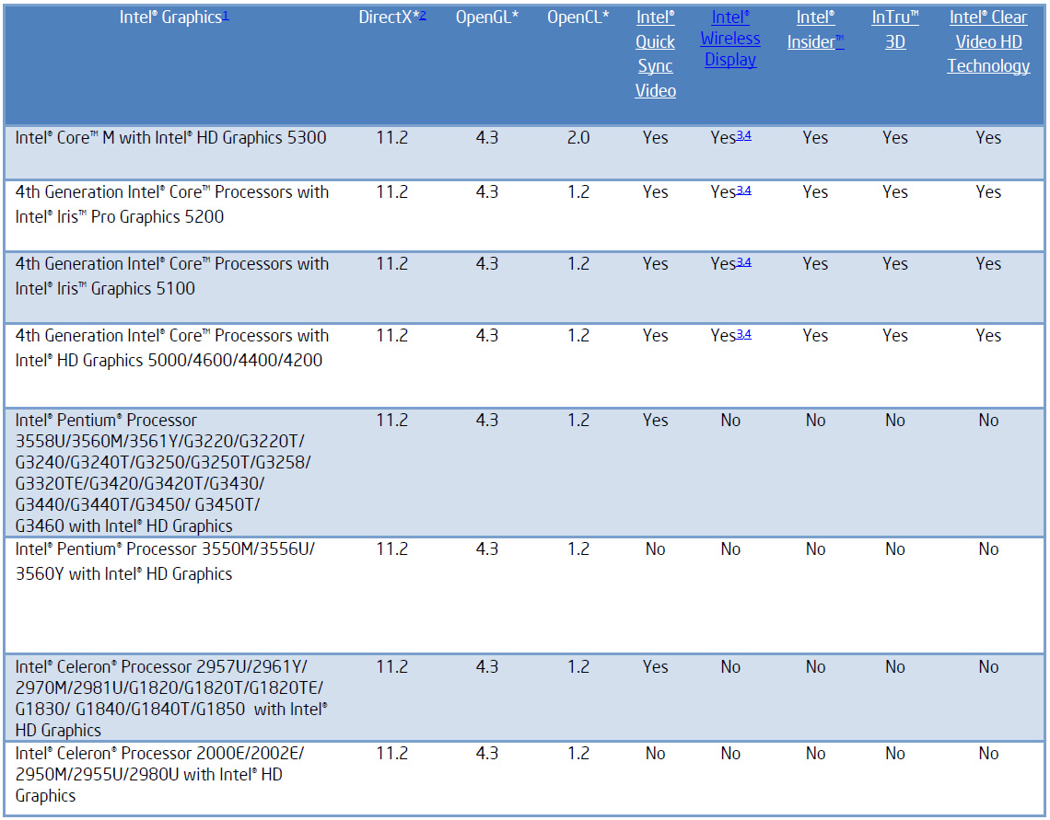Click the Pentium 3550M/3556U row label
The height and width of the screenshot is (820, 1050).
coord(165,561)
